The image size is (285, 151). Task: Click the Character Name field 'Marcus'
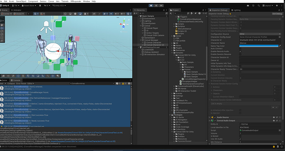(260, 43)
